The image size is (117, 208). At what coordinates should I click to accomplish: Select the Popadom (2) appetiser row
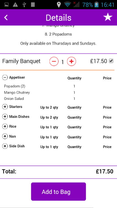[x=58, y=86]
